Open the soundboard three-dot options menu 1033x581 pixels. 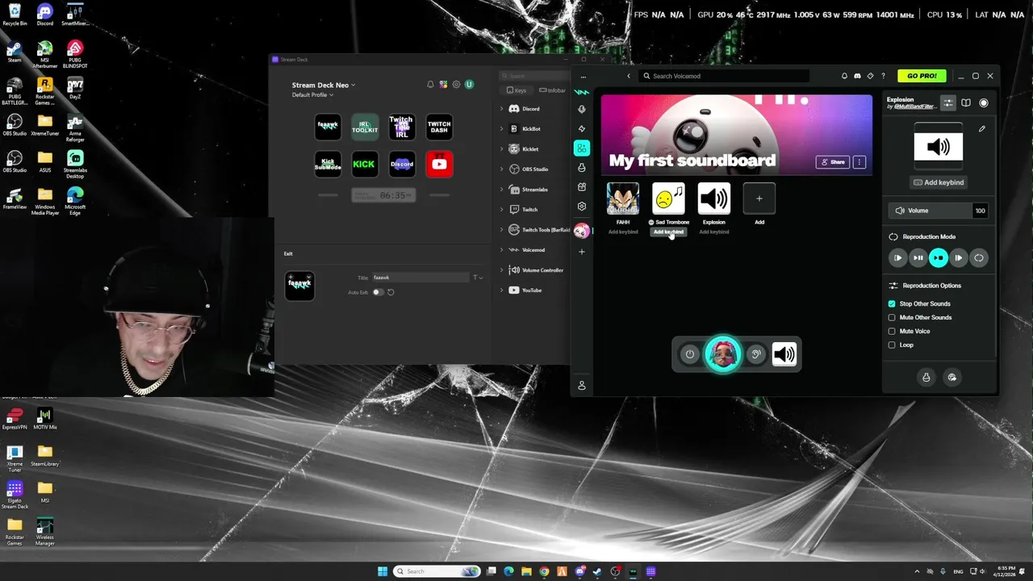(859, 162)
